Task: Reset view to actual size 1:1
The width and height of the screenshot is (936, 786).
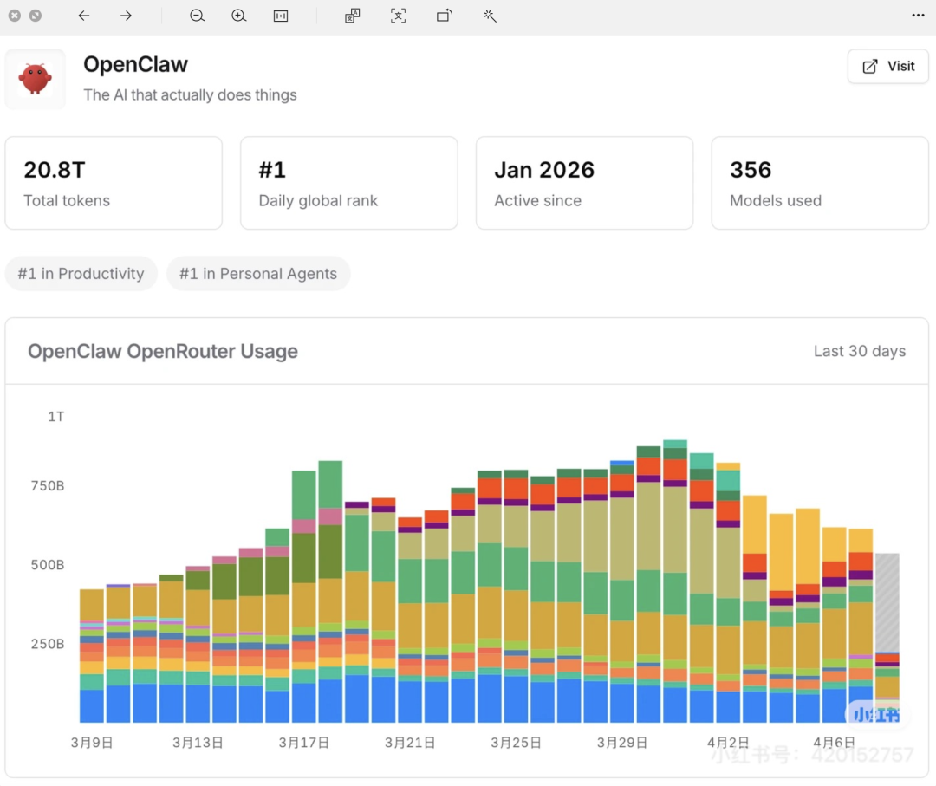Action: (x=281, y=16)
